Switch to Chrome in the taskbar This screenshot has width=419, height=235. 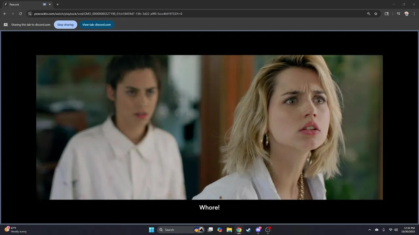click(x=239, y=230)
